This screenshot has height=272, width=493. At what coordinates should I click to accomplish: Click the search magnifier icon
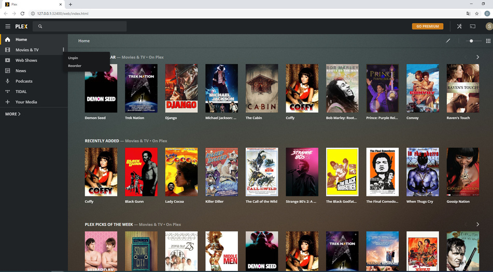tap(40, 26)
